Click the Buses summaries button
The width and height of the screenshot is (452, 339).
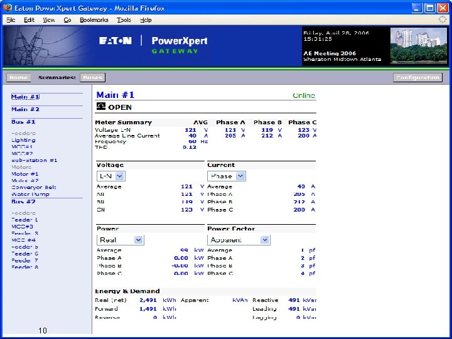[x=92, y=78]
